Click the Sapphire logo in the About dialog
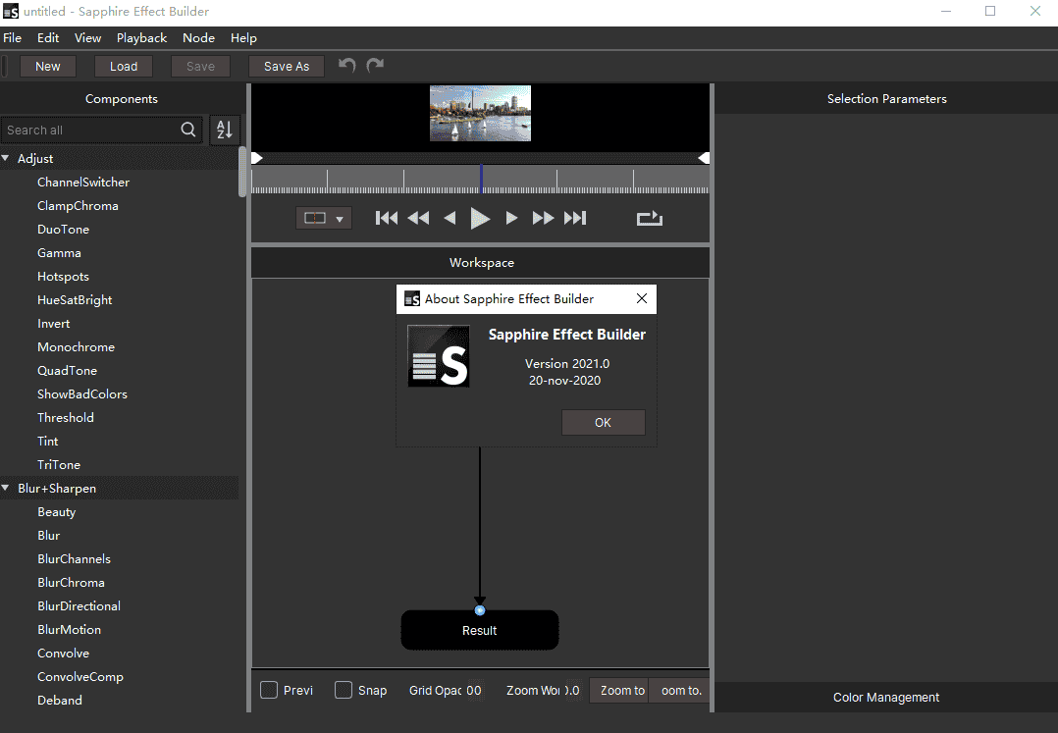The width and height of the screenshot is (1058, 733). pyautogui.click(x=439, y=356)
